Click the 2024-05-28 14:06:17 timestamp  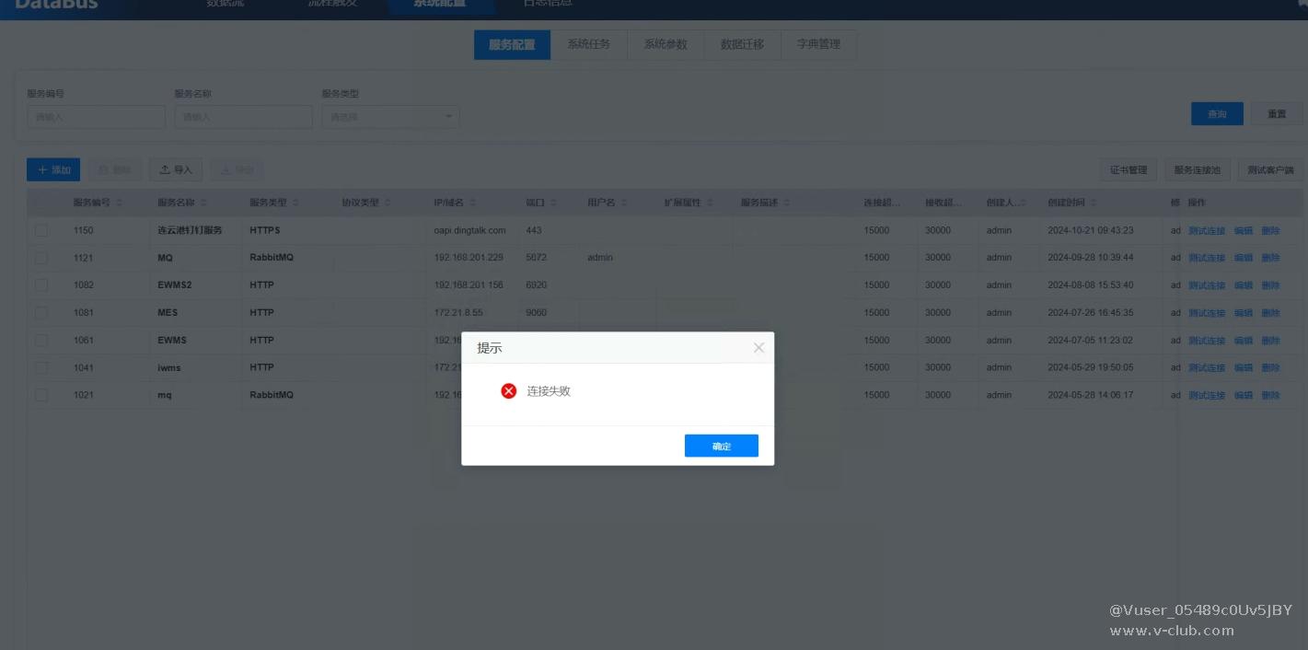[x=1091, y=395]
